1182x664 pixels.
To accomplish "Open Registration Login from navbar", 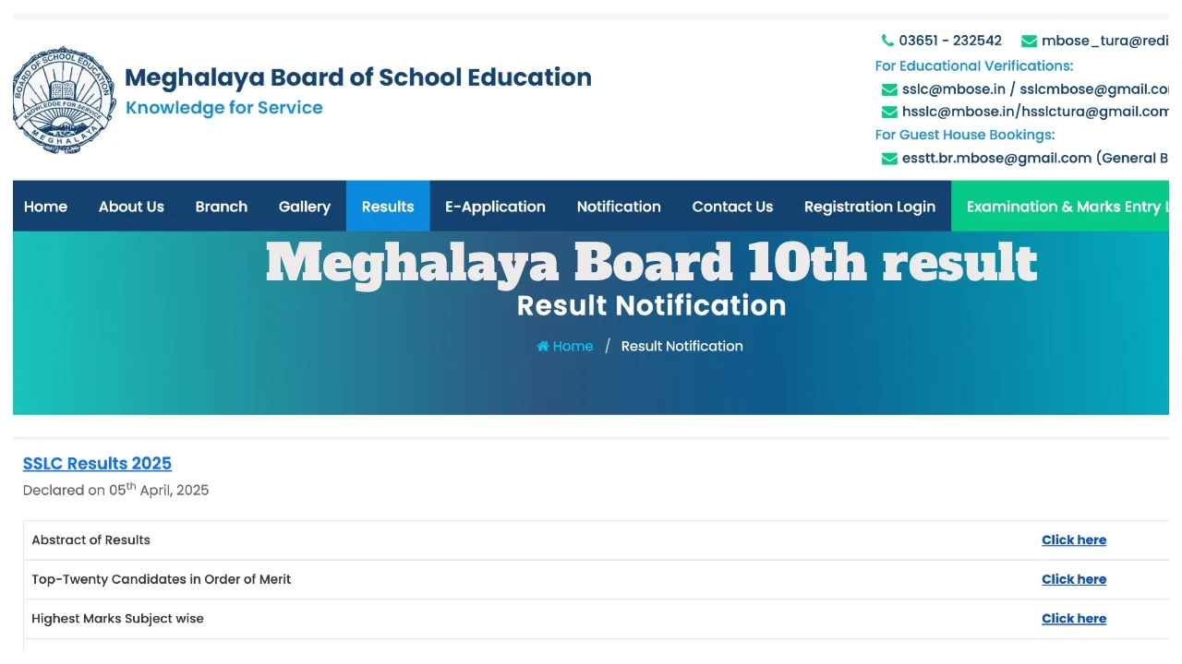I will click(870, 207).
